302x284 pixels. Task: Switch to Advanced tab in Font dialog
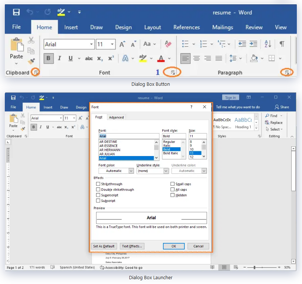pyautogui.click(x=116, y=117)
